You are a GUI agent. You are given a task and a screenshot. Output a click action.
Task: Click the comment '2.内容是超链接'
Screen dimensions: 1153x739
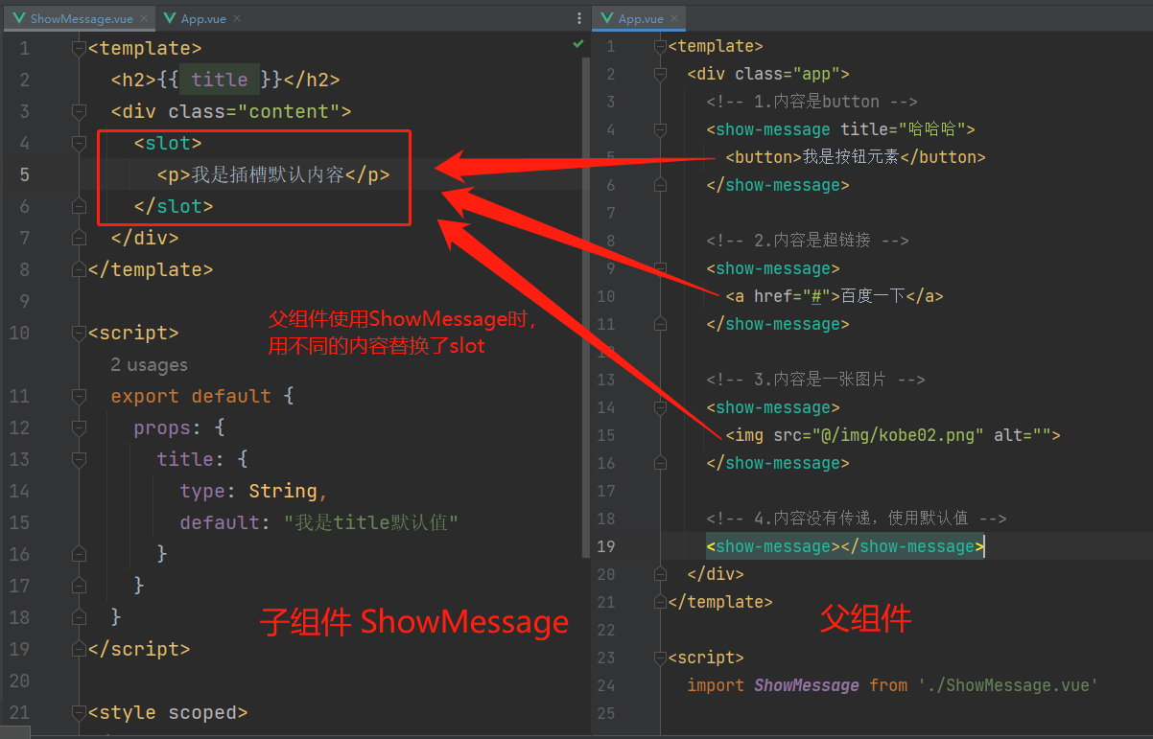click(x=807, y=241)
